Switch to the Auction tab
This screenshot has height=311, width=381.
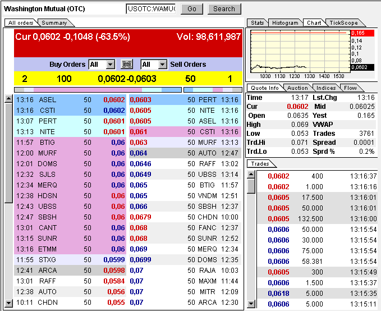[297, 88]
